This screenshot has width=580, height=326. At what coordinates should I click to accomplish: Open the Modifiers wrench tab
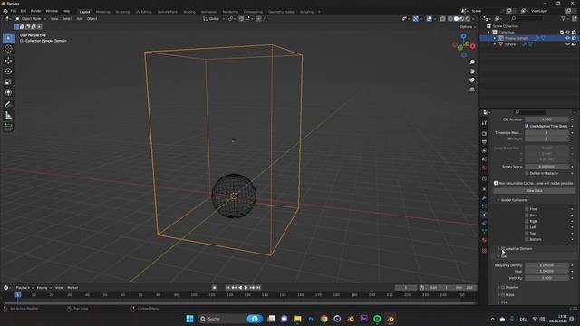pyautogui.click(x=484, y=198)
